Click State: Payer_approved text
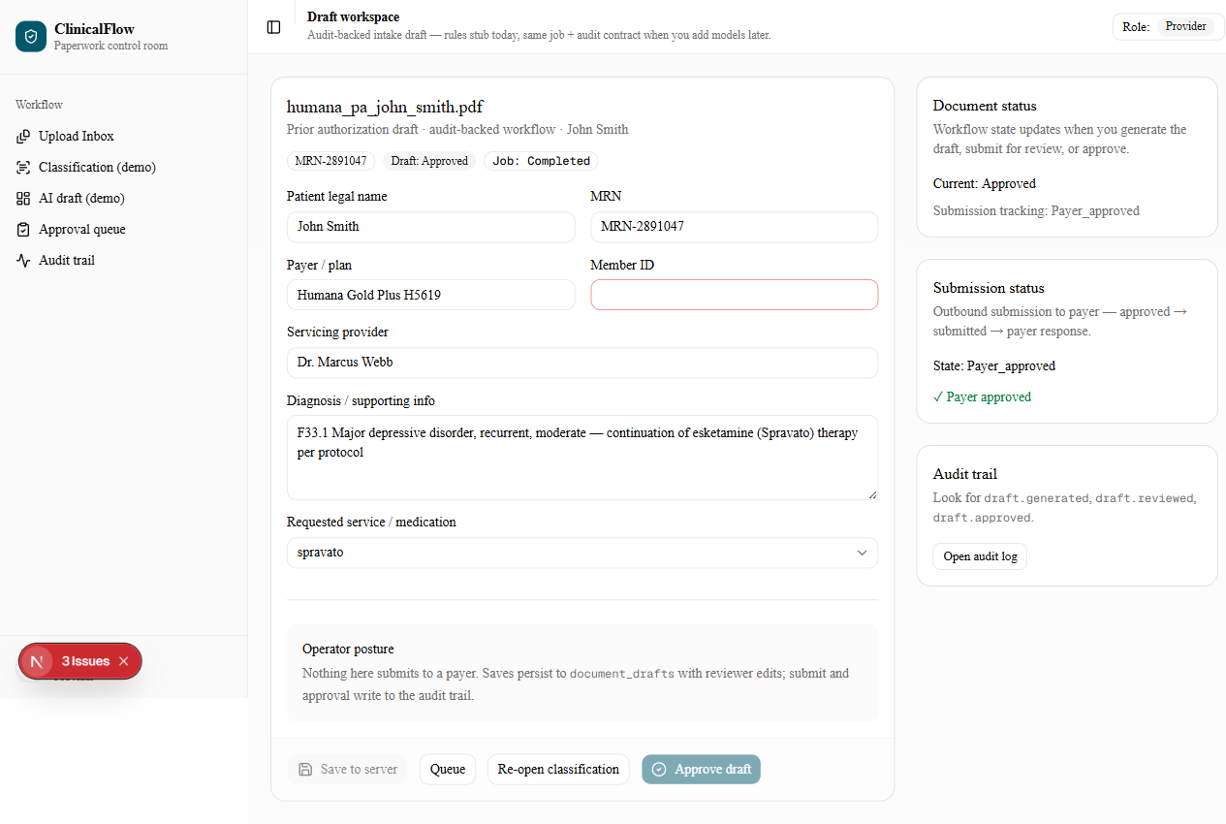 (x=994, y=365)
